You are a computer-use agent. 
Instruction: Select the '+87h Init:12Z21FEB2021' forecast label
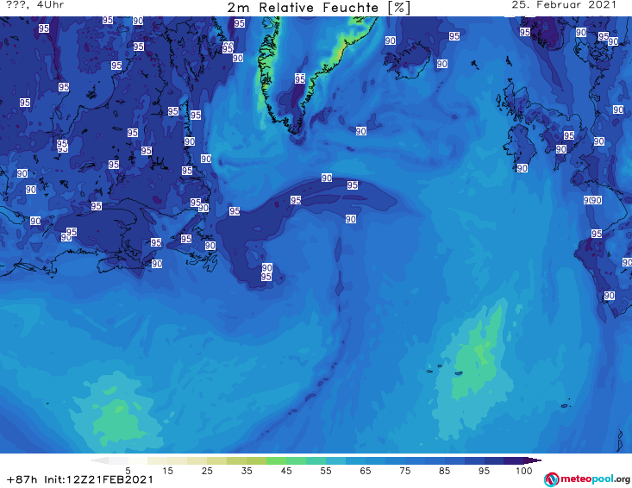[x=80, y=479]
